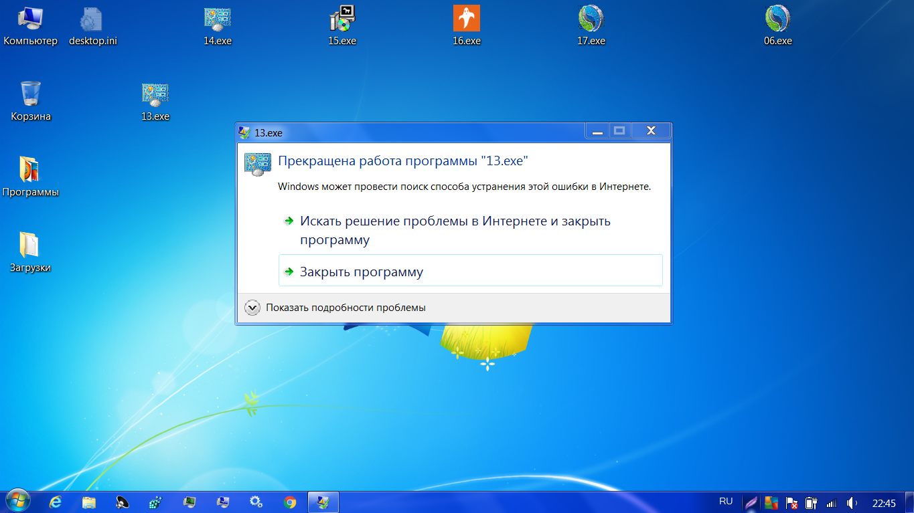Open the gears settings taskbar icon
This screenshot has width=914, height=513.
(x=256, y=502)
